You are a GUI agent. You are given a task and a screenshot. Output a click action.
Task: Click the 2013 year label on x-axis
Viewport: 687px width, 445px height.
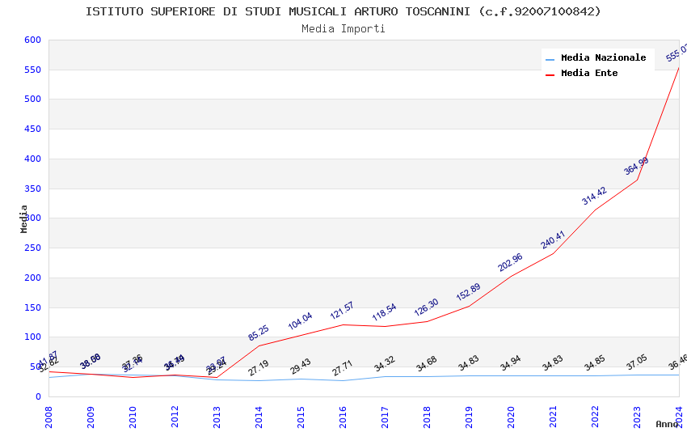coord(217,417)
